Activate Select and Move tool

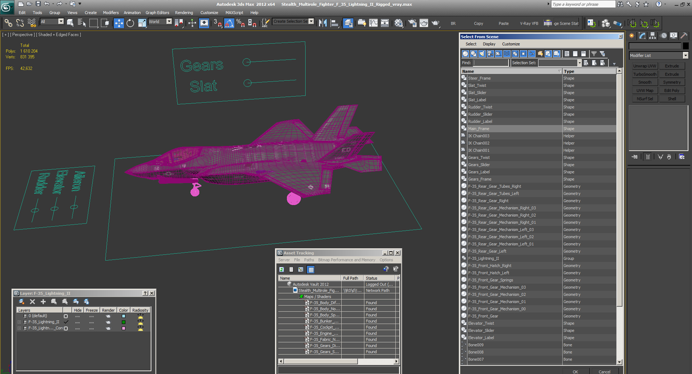tap(119, 22)
